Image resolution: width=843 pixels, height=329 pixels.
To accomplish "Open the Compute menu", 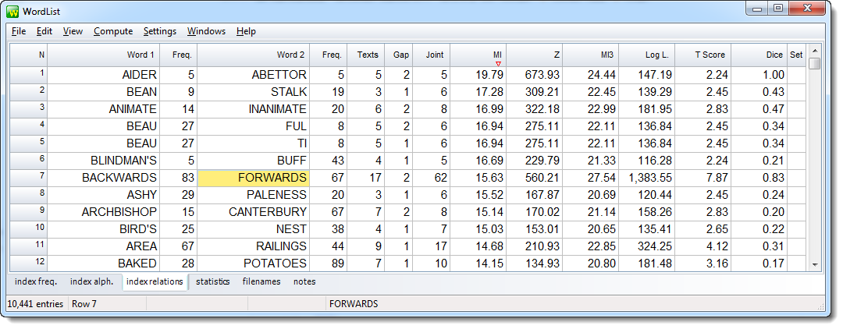I will pyautogui.click(x=112, y=31).
